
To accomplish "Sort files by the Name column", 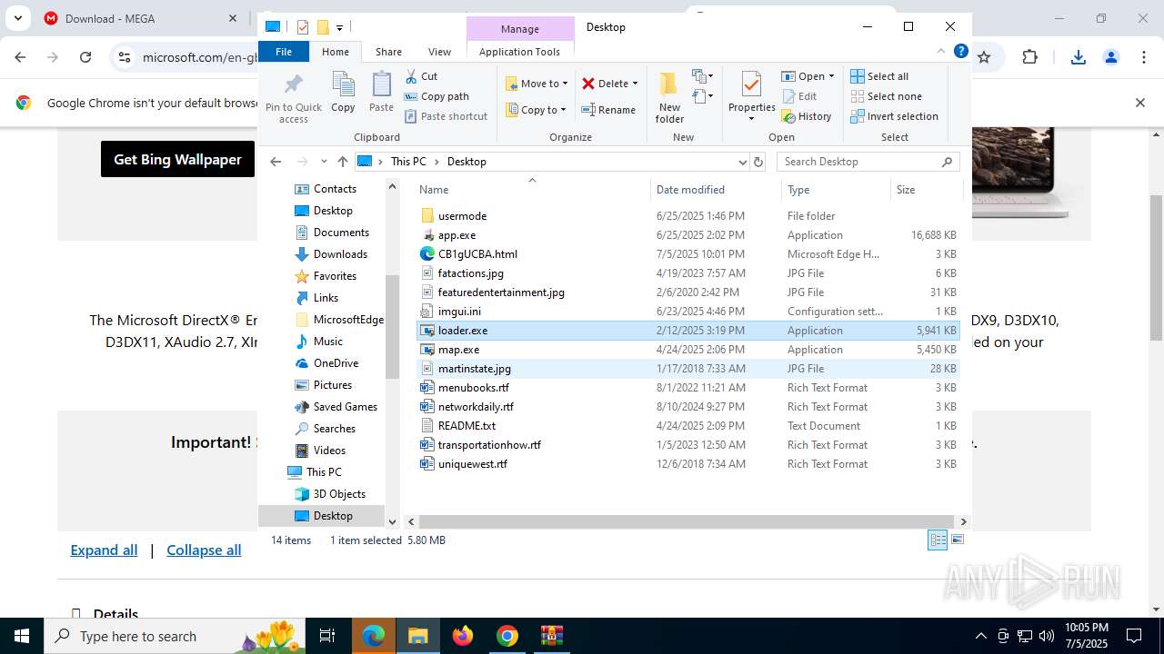I will (x=532, y=190).
